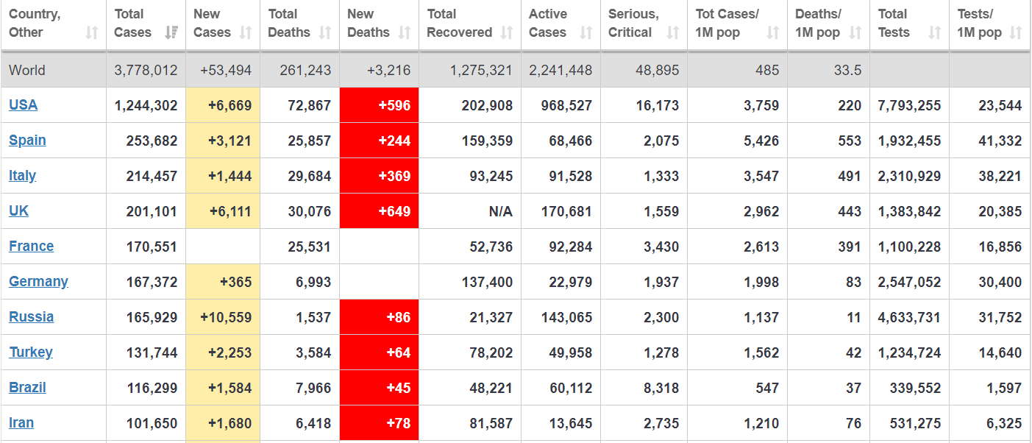Select Italy deaths per million 491
The width and height of the screenshot is (1032, 443).
pyautogui.click(x=850, y=176)
